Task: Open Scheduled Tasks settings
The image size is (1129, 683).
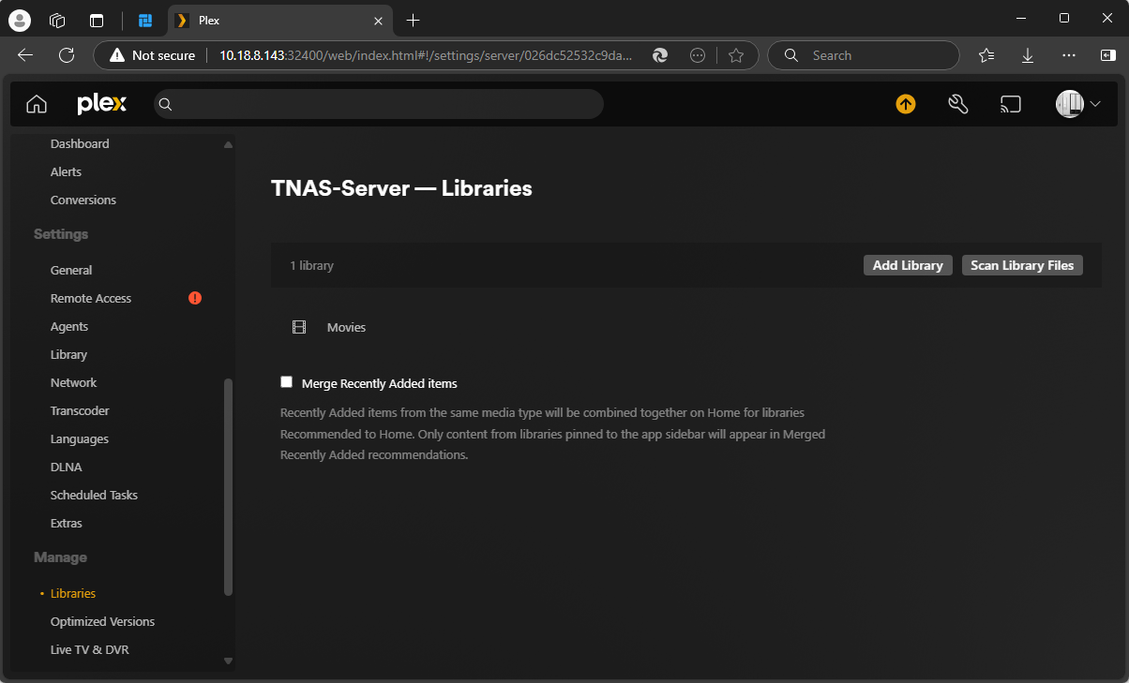Action: [94, 495]
